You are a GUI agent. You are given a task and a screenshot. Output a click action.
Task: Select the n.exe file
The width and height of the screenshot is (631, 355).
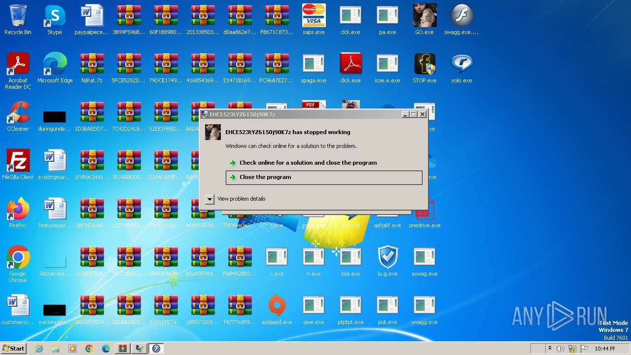pyautogui.click(x=314, y=261)
